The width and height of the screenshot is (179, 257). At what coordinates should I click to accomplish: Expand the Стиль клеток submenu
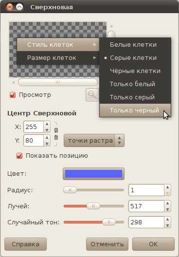[58, 45]
